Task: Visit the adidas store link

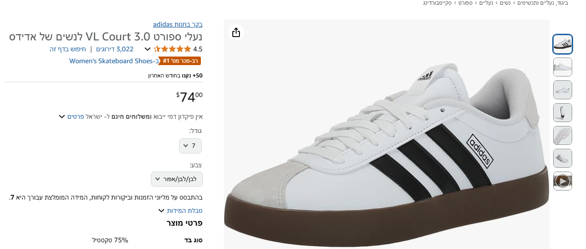Action: point(178,24)
